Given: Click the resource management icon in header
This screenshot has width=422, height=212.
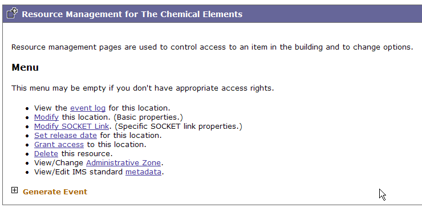Looking at the screenshot, I should (12, 13).
